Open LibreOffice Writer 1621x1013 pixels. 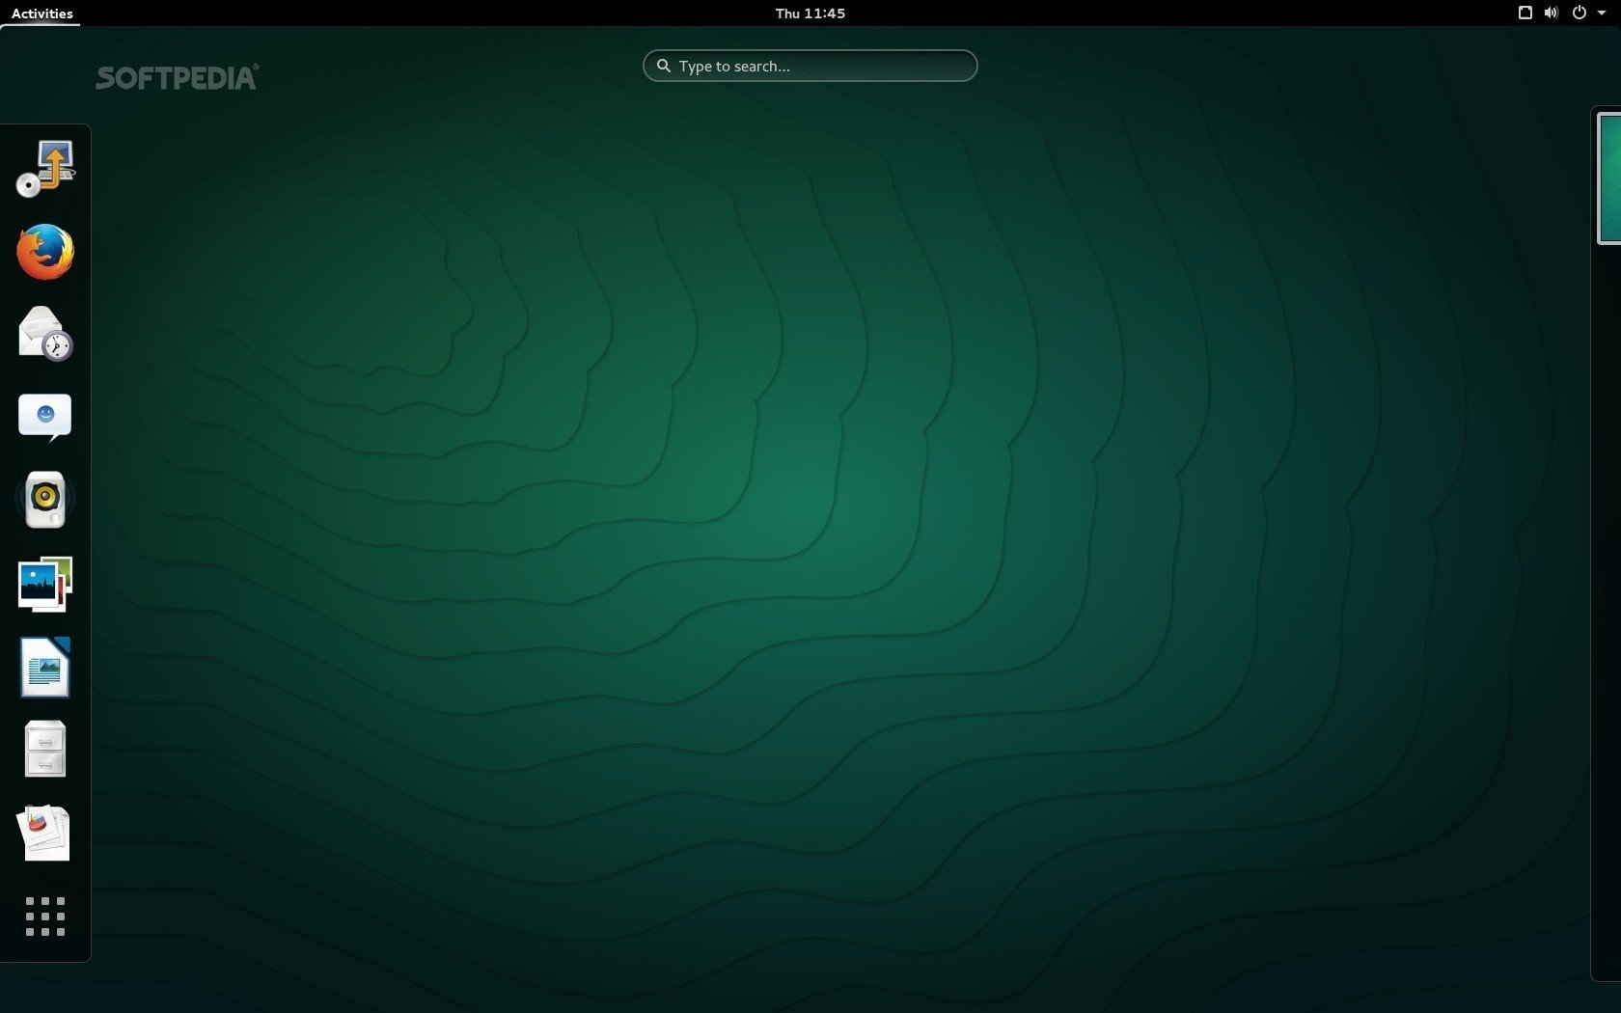click(x=45, y=667)
